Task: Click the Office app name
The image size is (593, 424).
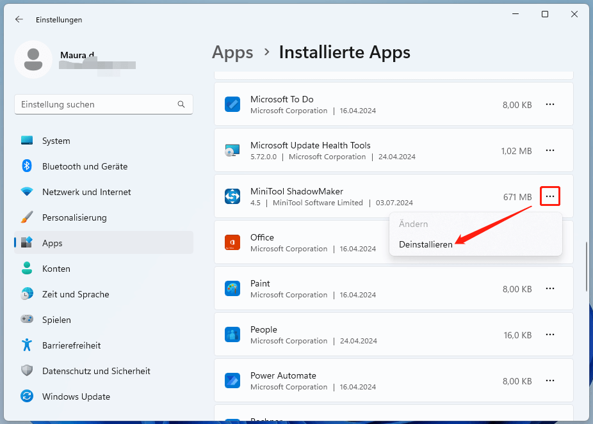Action: click(262, 237)
